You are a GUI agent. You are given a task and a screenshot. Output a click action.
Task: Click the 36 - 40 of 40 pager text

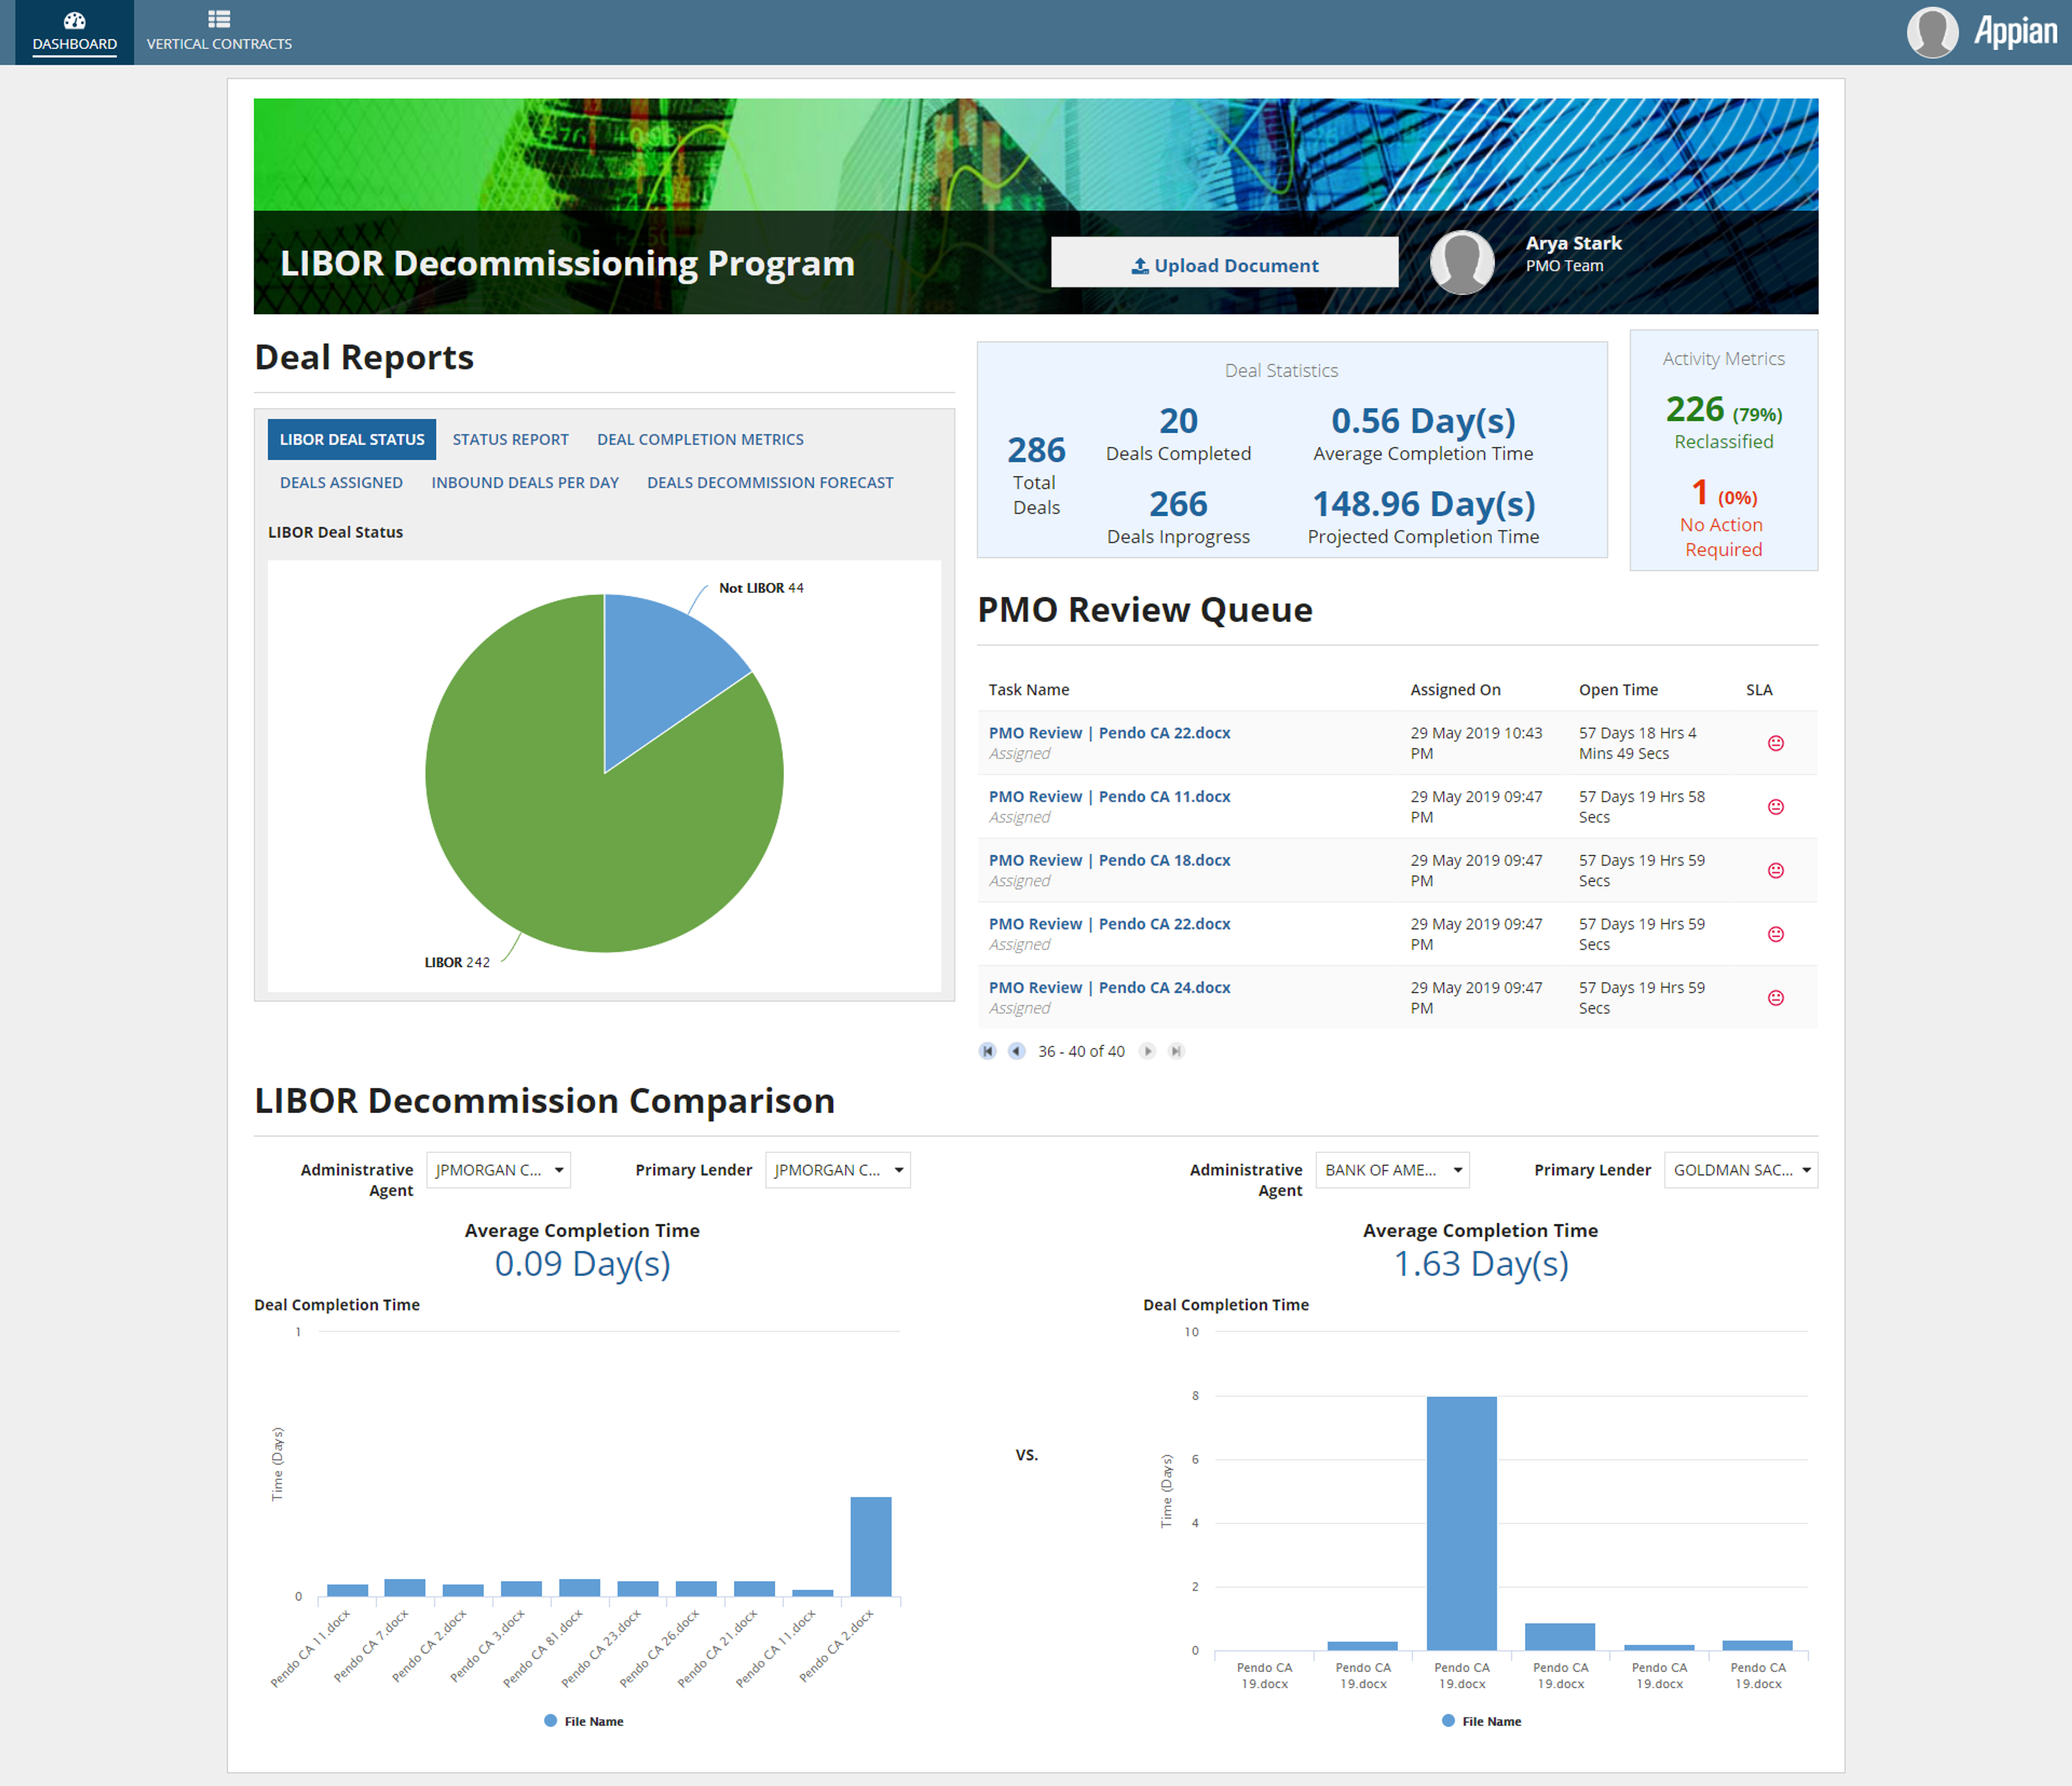1081,1051
